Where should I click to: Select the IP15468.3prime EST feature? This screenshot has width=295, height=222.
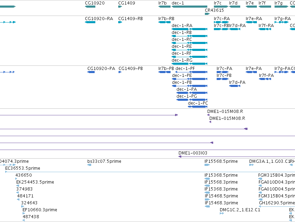pyautogui.click(x=207, y=206)
